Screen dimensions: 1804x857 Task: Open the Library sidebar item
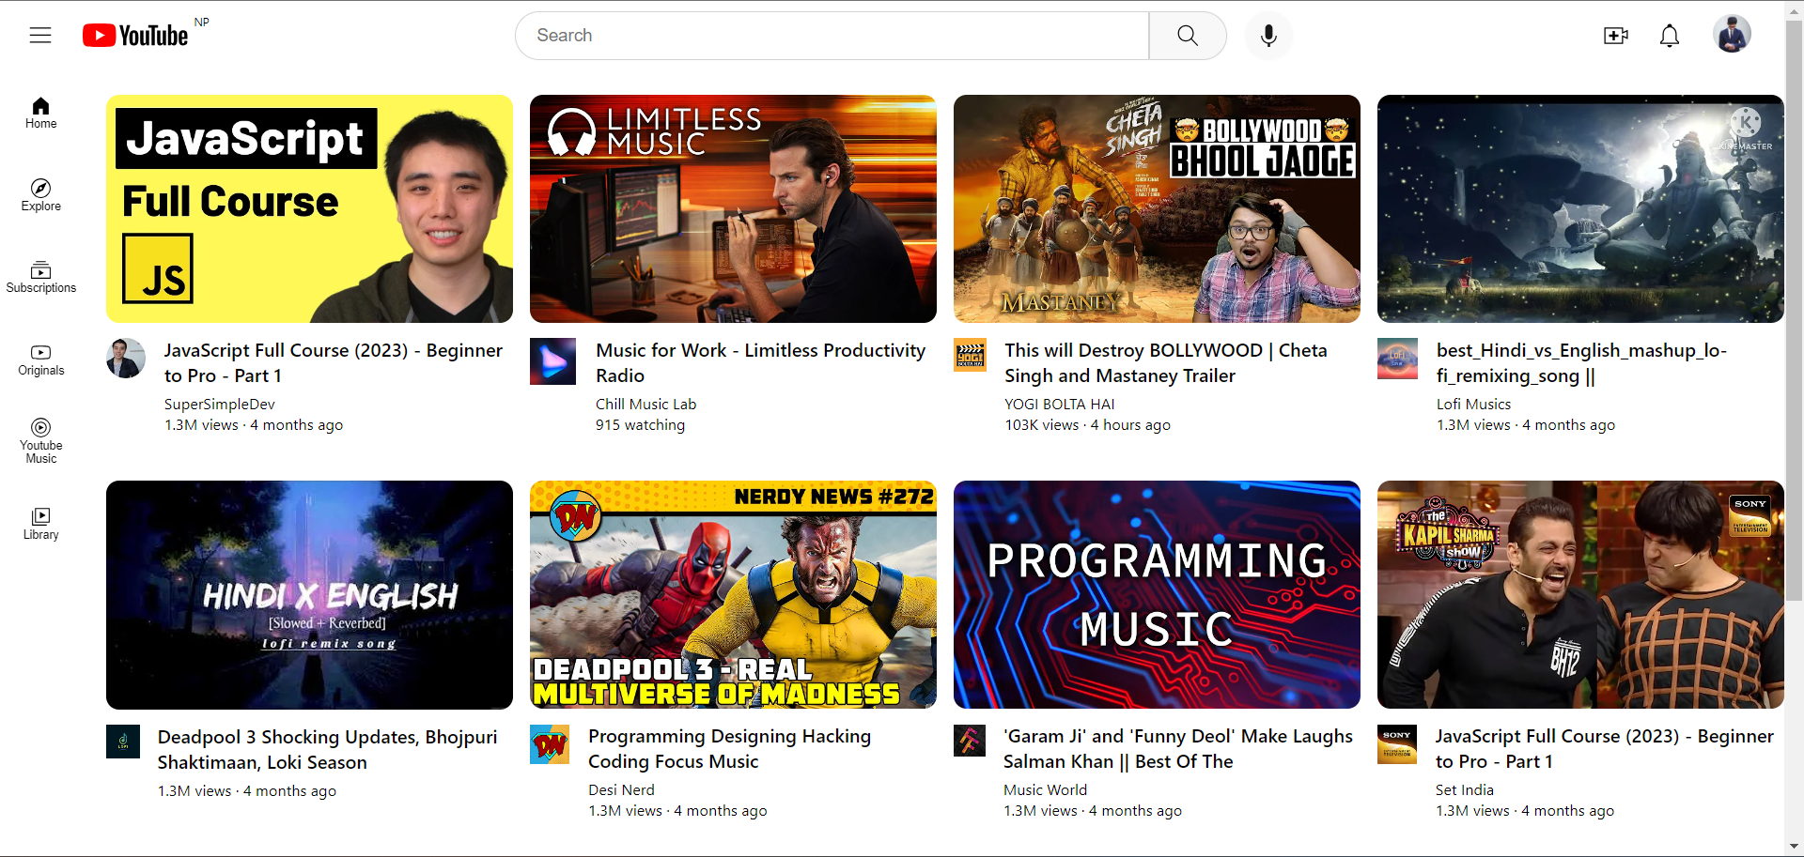pos(41,524)
